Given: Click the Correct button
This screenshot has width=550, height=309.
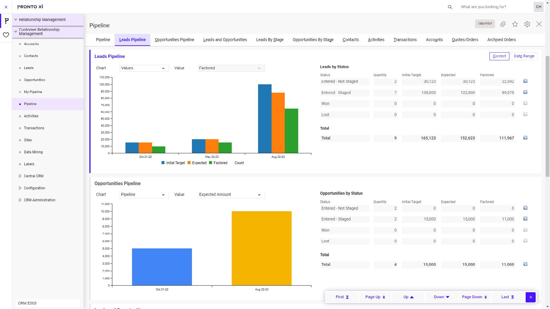Looking at the screenshot, I should 499,56.
